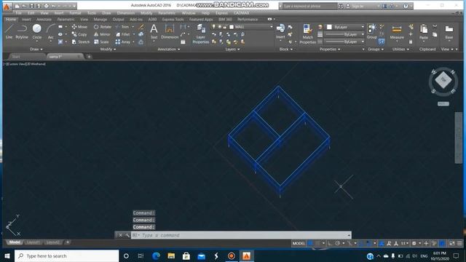Click the ViewCube top face

(x=443, y=79)
